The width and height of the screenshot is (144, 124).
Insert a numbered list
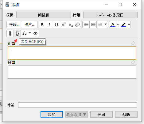[x=93, y=24]
